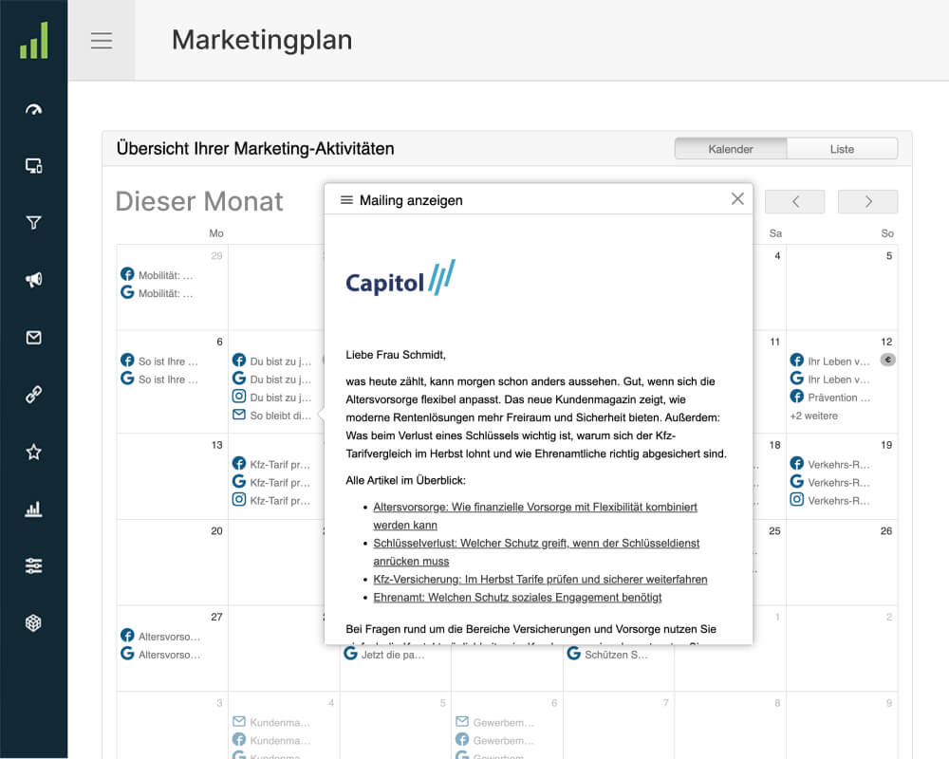
Task: Open the bar chart statistics icon
Action: [34, 509]
